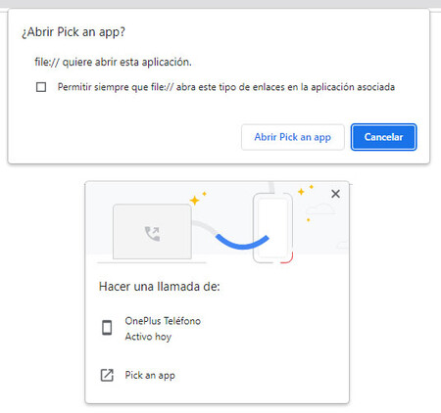Tick the always allow file:// links checkbox
Viewport: 441px width, 413px height.
pos(41,87)
